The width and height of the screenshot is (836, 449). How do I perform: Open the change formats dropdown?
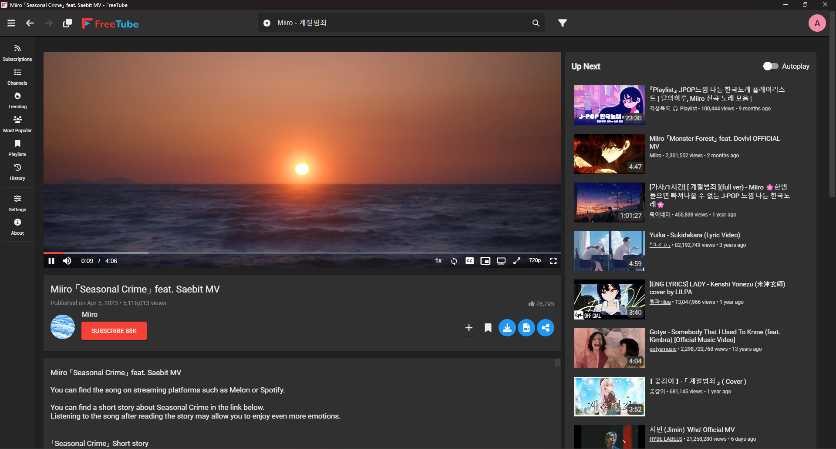[x=526, y=328]
